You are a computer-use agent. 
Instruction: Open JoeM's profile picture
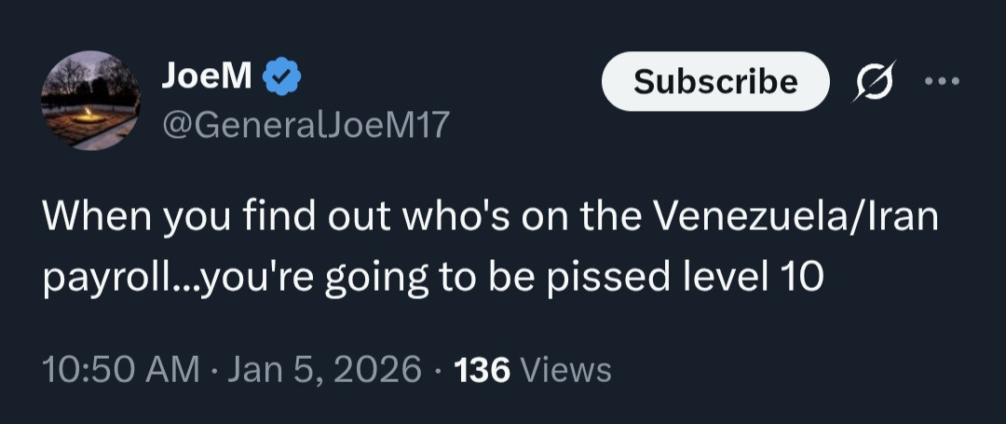(x=90, y=101)
